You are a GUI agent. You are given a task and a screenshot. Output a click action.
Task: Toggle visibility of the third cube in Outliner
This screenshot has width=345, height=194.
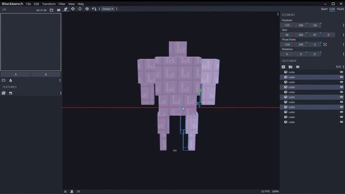(341, 82)
